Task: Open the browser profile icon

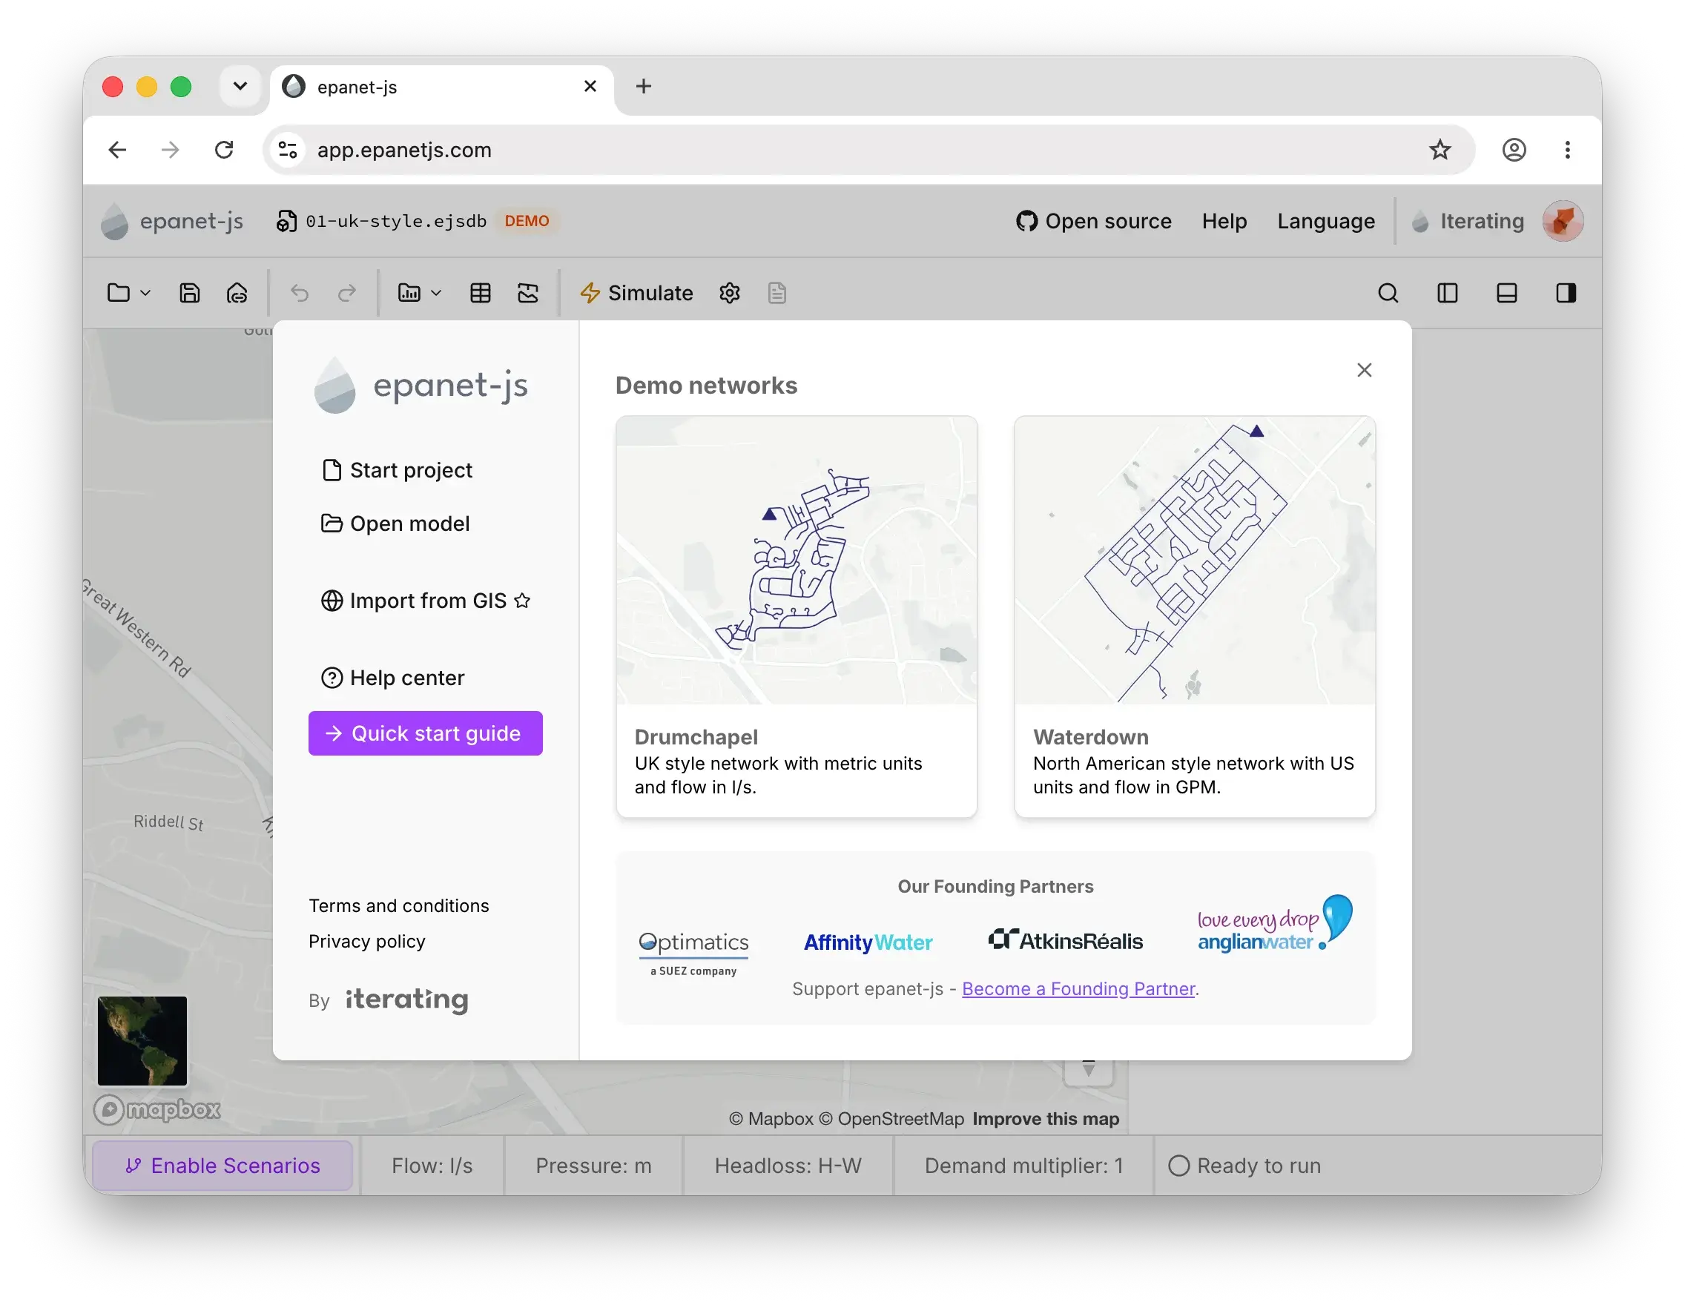Action: (x=1514, y=150)
